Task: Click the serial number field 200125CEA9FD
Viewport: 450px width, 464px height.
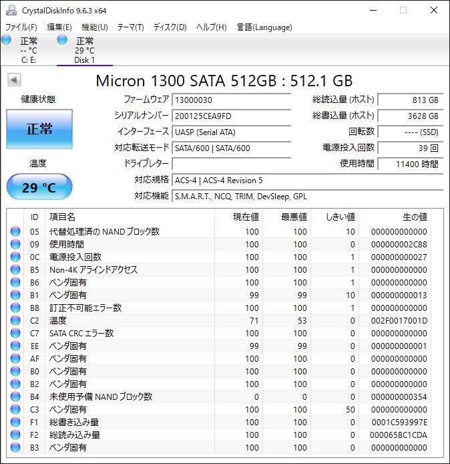Action: pos(232,116)
